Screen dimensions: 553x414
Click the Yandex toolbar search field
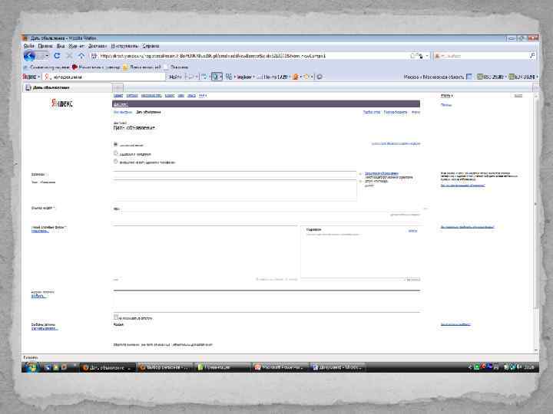click(x=104, y=77)
